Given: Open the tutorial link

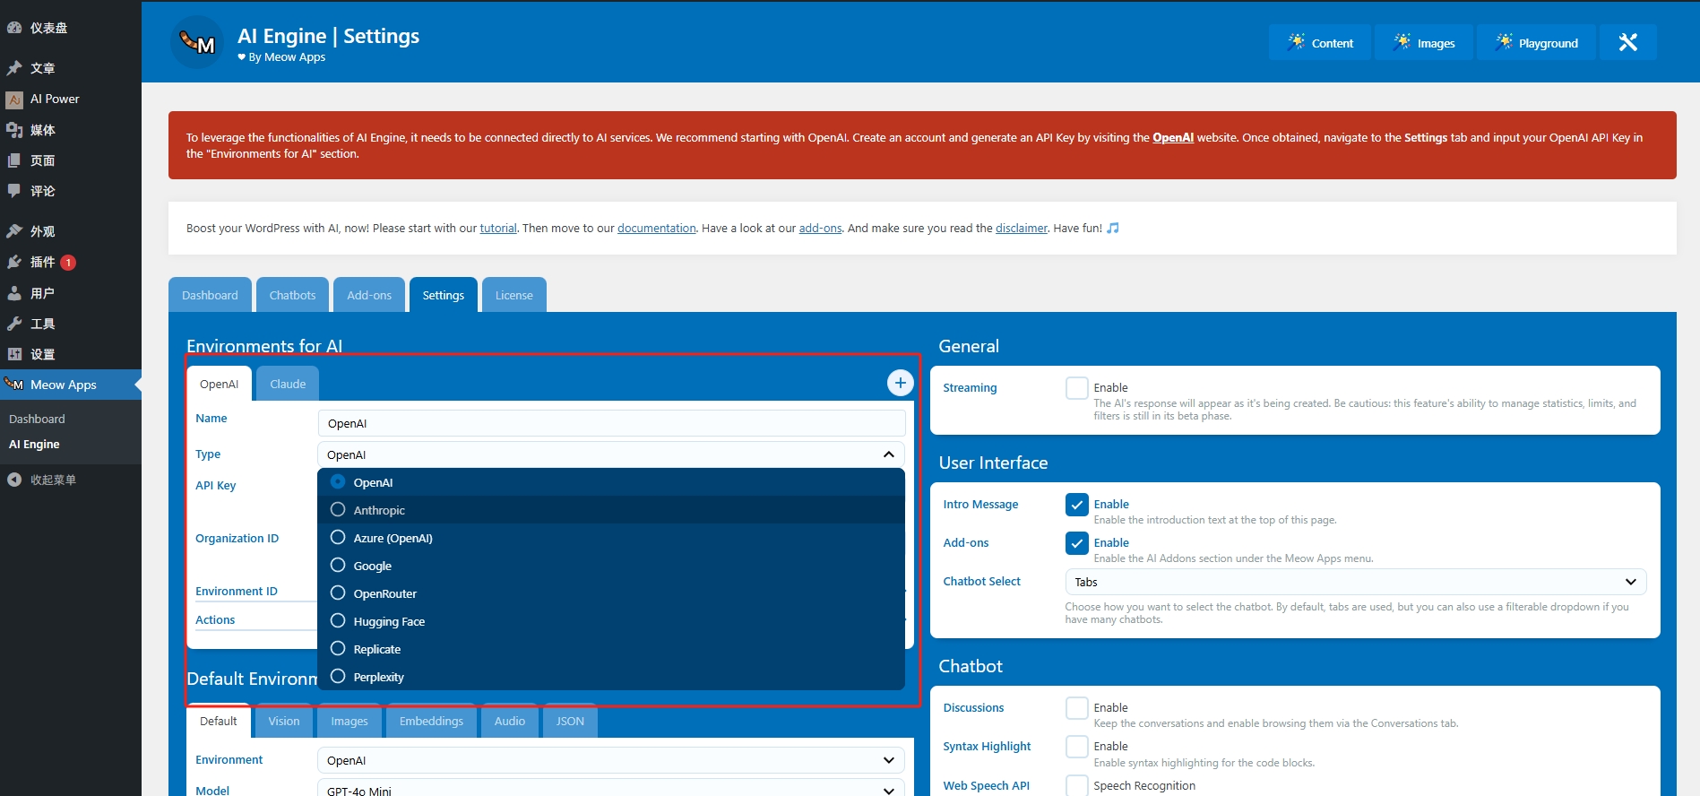Looking at the screenshot, I should coord(498,229).
